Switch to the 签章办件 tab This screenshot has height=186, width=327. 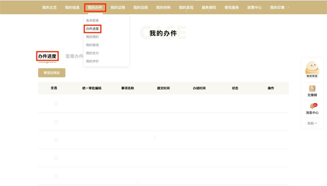pyautogui.click(x=74, y=56)
